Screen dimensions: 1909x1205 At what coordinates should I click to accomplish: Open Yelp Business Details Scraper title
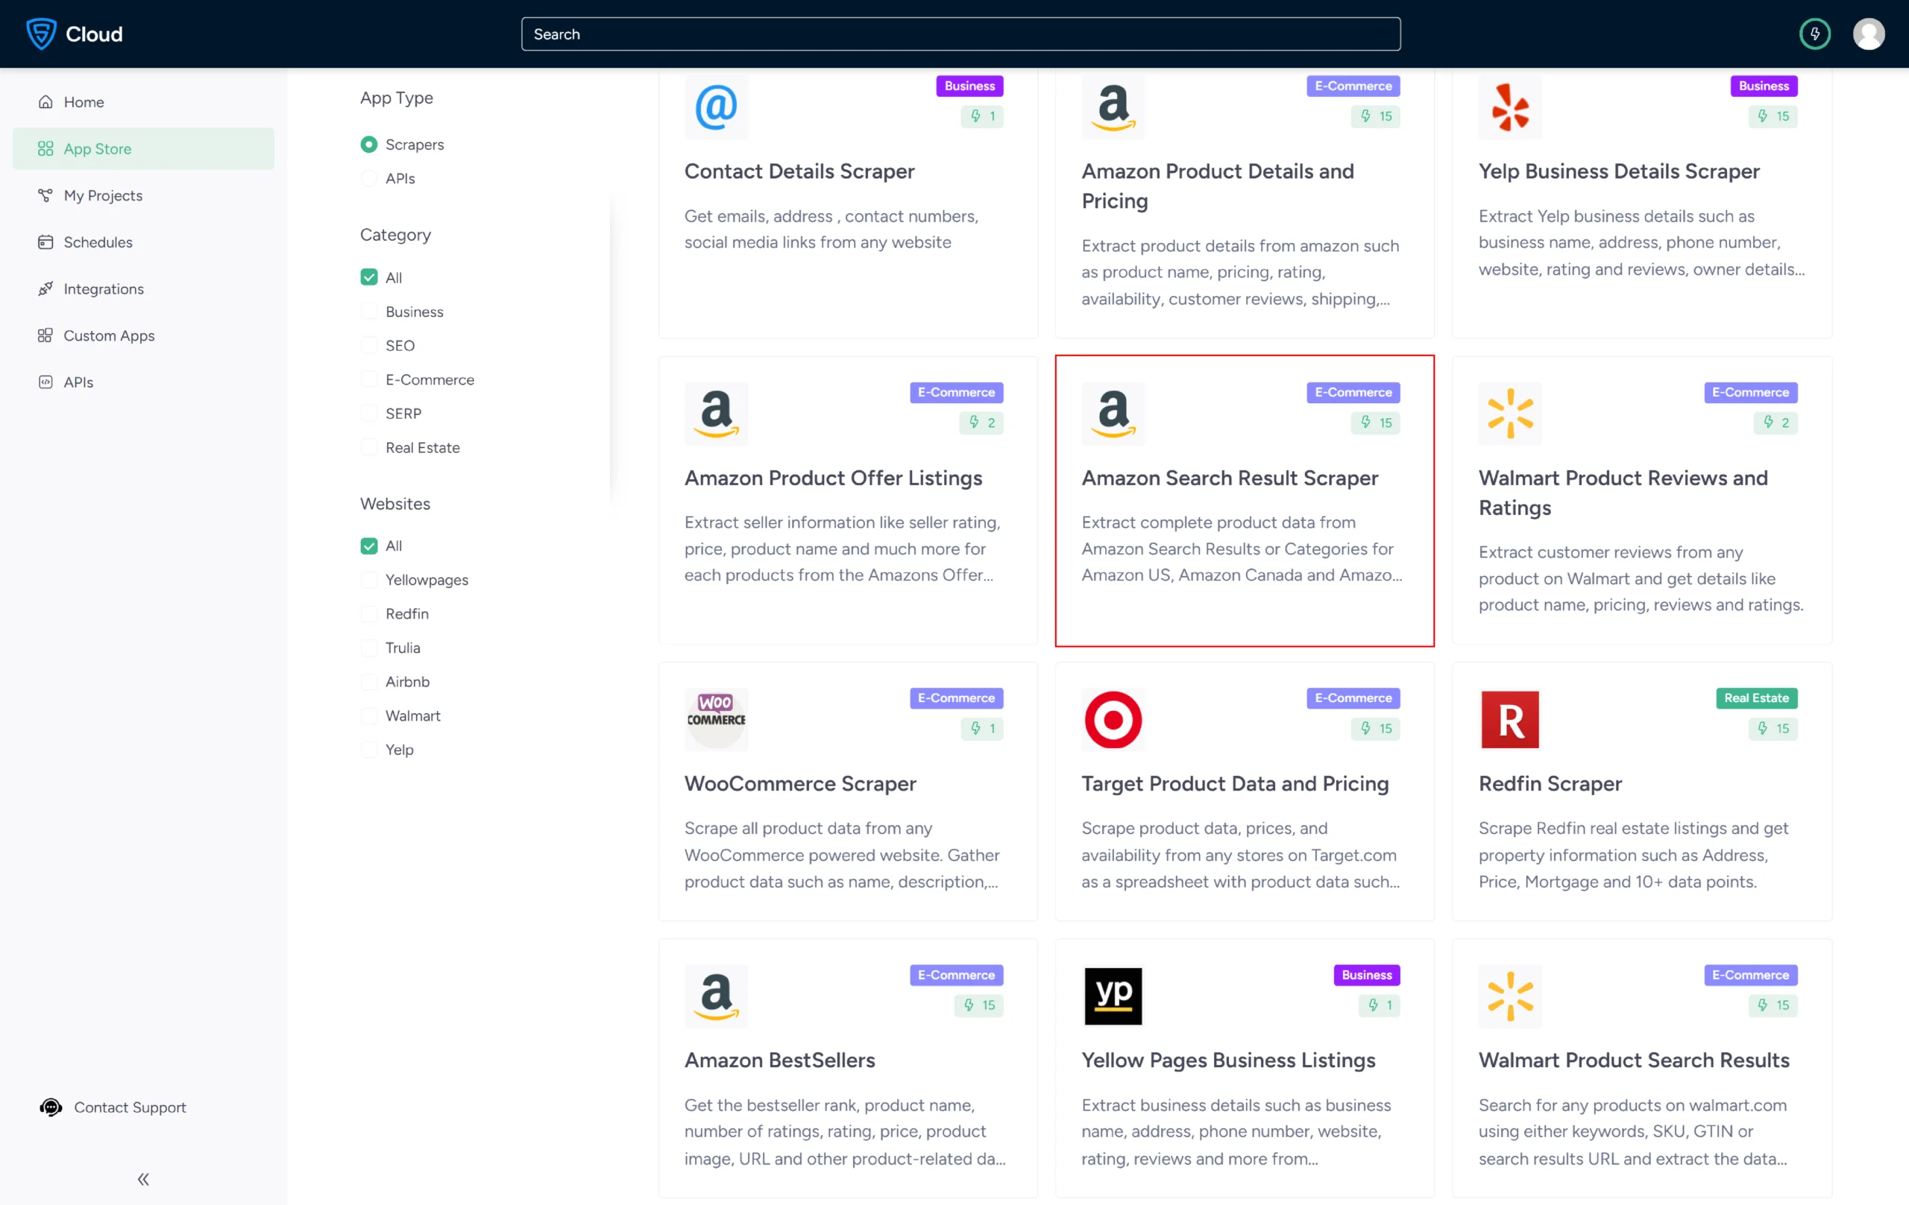[1619, 172]
